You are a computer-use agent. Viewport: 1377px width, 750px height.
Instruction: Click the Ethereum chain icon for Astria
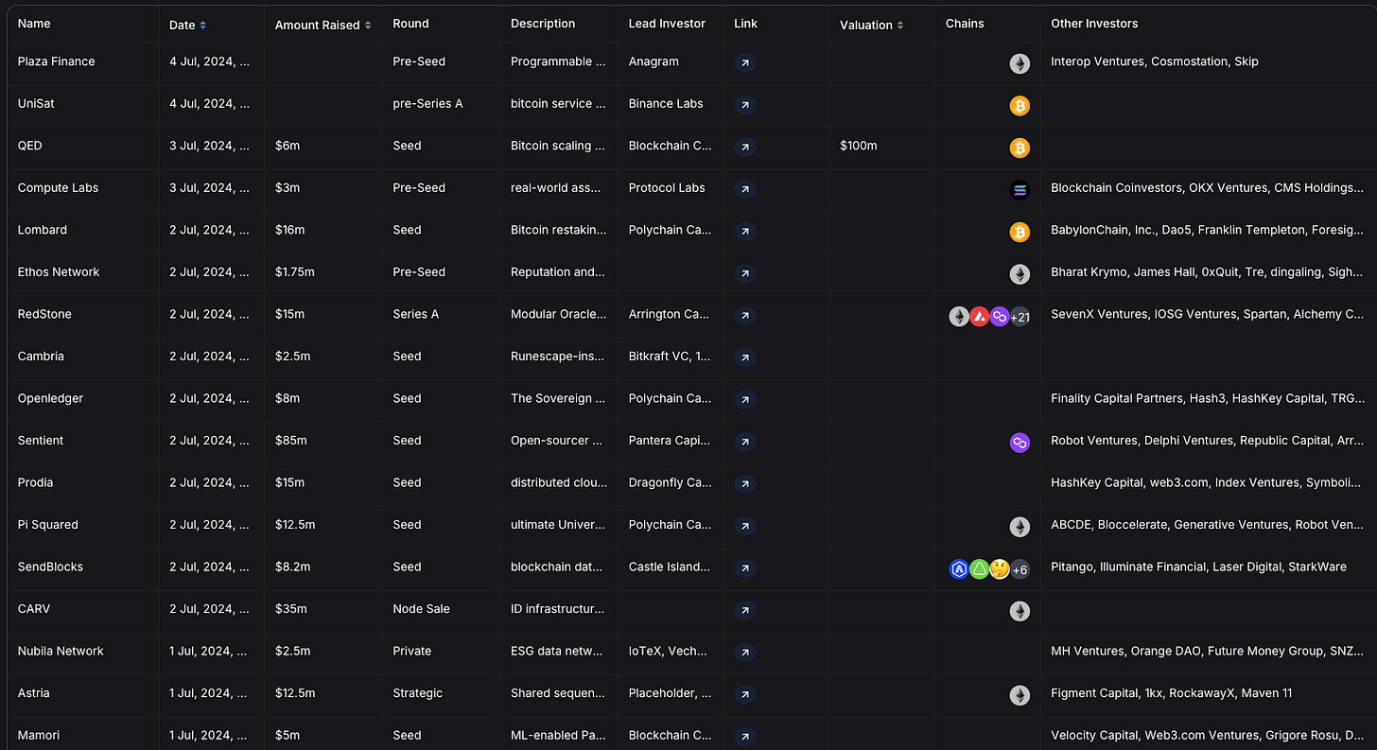click(x=1020, y=695)
